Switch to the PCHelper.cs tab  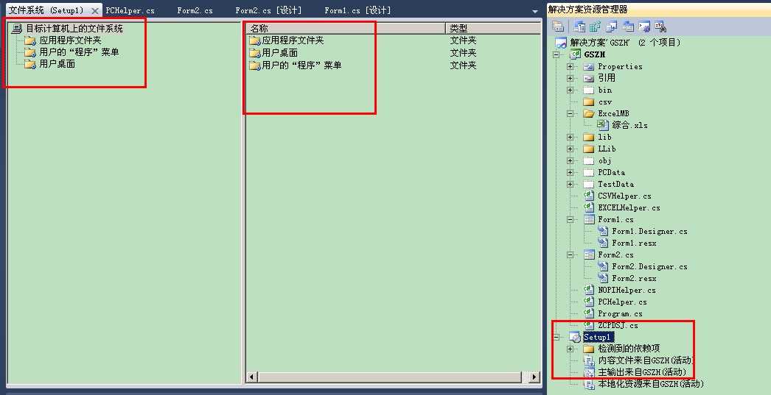coord(130,10)
